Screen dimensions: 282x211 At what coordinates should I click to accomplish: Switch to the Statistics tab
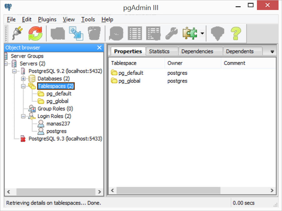click(159, 51)
